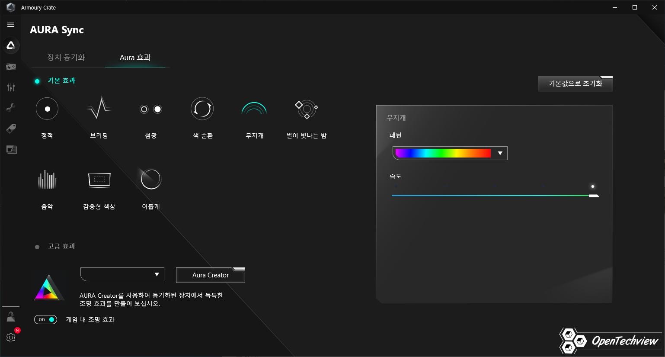Open the Aura Sync sidebar icon

coord(11,45)
